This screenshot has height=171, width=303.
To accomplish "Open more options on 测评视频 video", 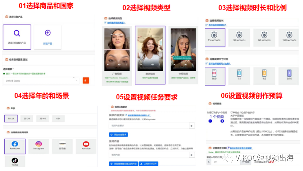I will click(160, 64).
